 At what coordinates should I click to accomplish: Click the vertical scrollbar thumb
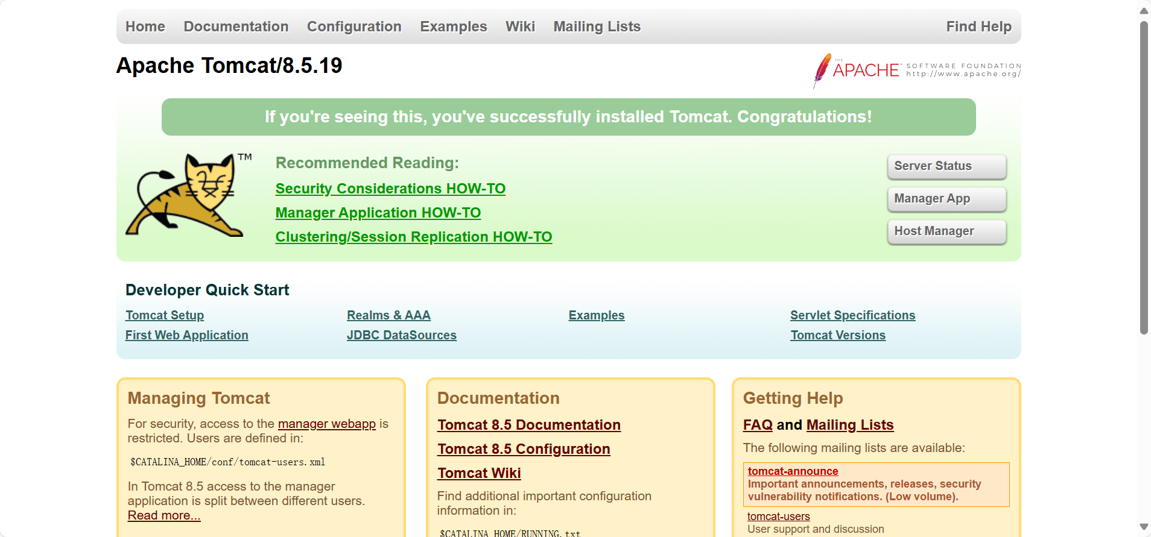pyautogui.click(x=1144, y=178)
